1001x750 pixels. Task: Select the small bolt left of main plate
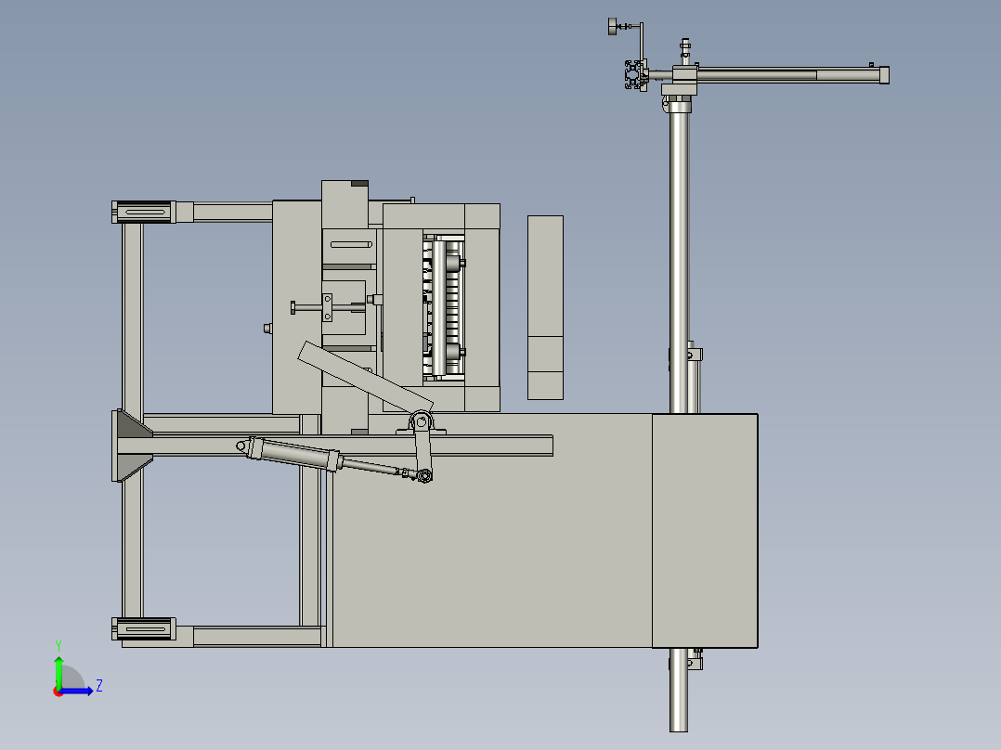[268, 329]
